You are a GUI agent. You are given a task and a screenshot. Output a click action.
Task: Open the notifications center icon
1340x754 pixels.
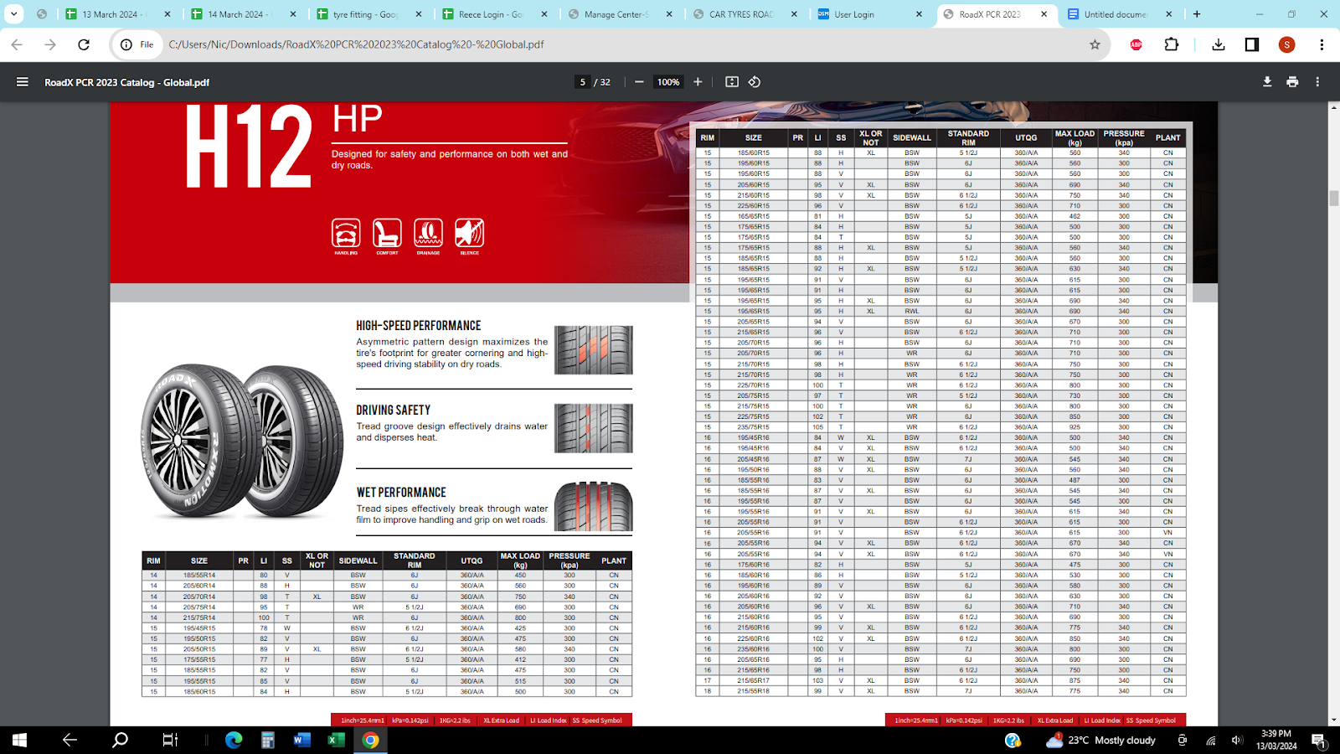[1318, 740]
